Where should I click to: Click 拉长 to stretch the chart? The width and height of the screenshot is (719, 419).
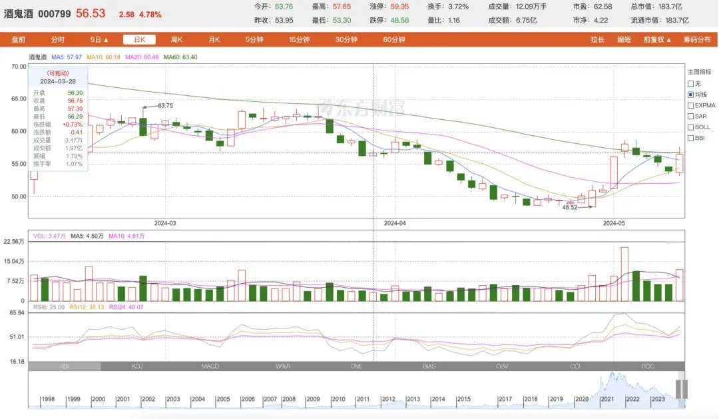[x=597, y=40]
